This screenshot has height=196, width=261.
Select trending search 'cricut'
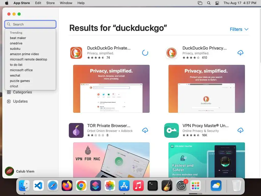point(14,86)
